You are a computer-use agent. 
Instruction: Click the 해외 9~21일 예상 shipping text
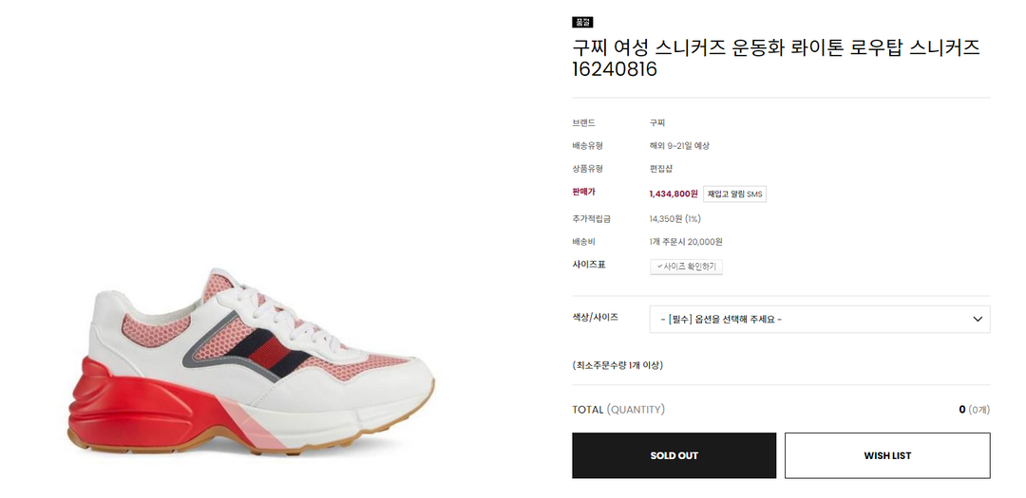(x=679, y=146)
